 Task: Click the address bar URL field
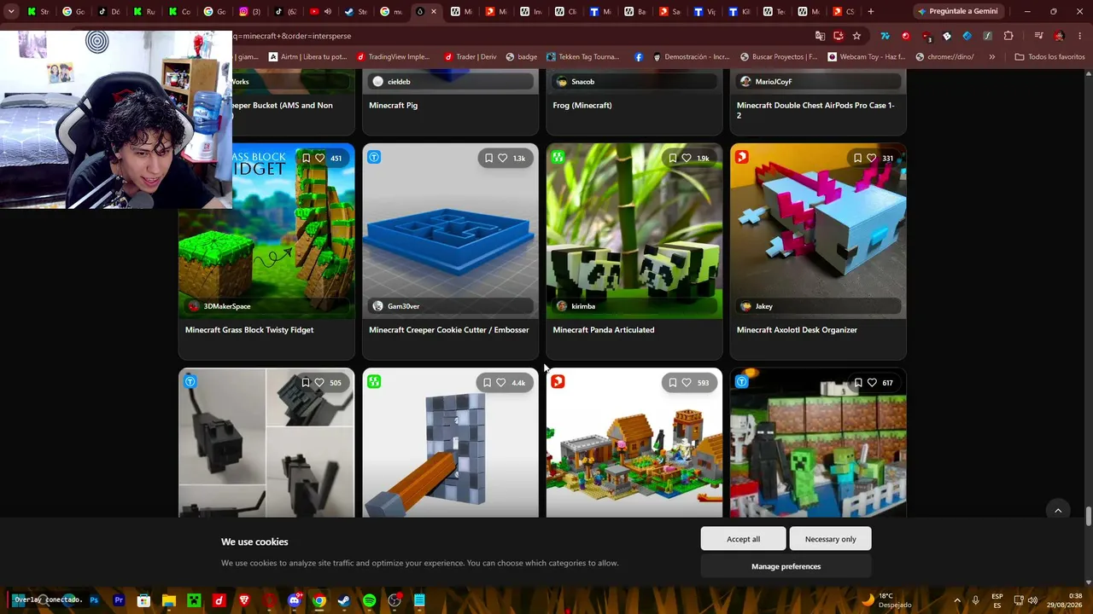[x=521, y=36]
